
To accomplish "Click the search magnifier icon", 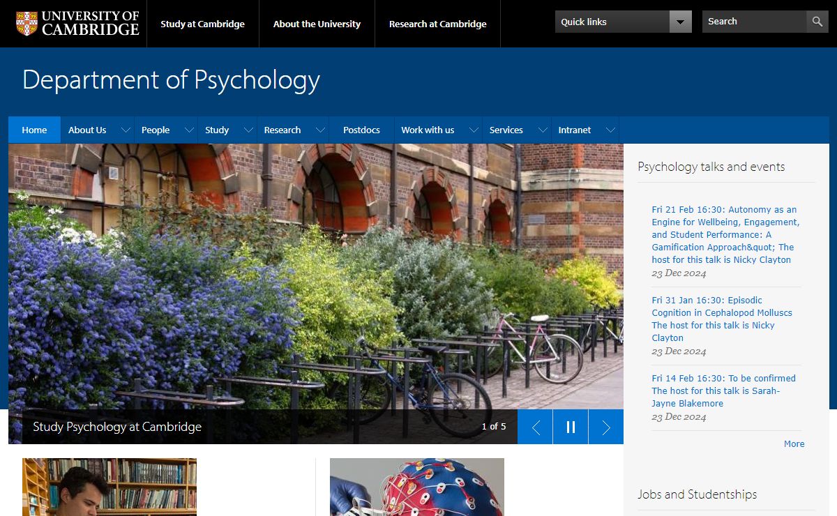I will (817, 22).
